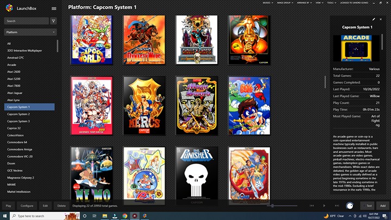Click the moon weather widget in the taskbar

333,216
